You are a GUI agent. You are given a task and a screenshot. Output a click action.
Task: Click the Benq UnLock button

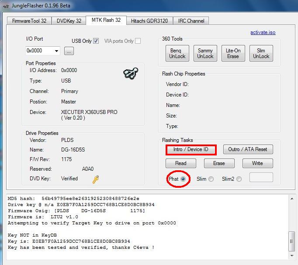(177, 53)
